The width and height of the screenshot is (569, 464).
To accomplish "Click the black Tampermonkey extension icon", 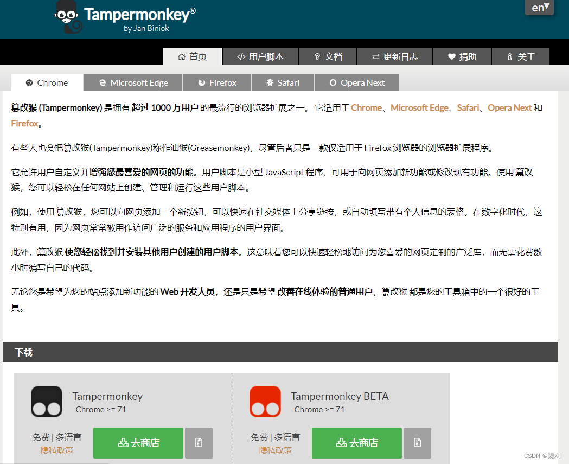I will (x=47, y=402).
